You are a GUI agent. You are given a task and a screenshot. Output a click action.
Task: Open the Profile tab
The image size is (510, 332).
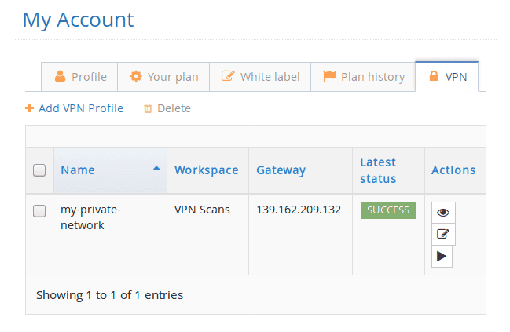pos(80,77)
